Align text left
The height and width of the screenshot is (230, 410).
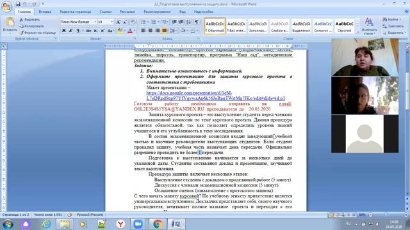(143, 31)
